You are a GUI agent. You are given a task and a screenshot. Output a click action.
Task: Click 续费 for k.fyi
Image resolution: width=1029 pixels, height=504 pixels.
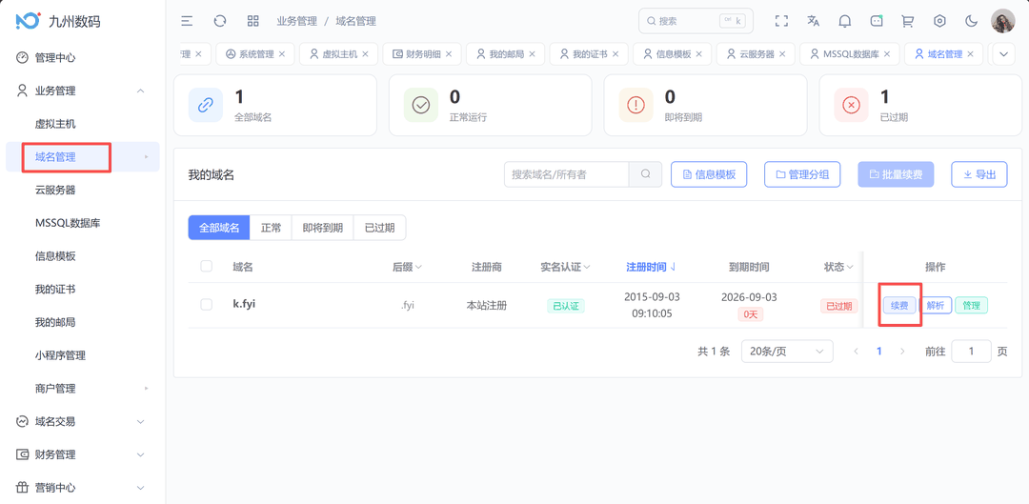[899, 305]
